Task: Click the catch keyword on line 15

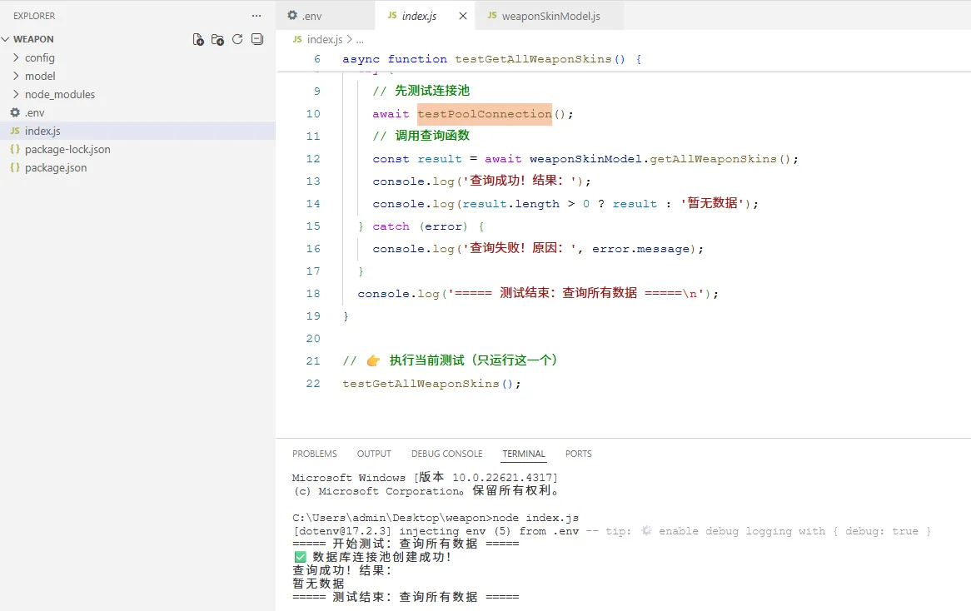Action: [x=391, y=226]
